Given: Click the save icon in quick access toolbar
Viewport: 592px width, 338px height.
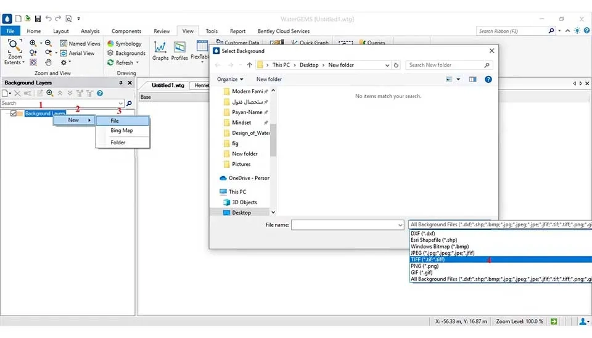Looking at the screenshot, I should pos(38,19).
